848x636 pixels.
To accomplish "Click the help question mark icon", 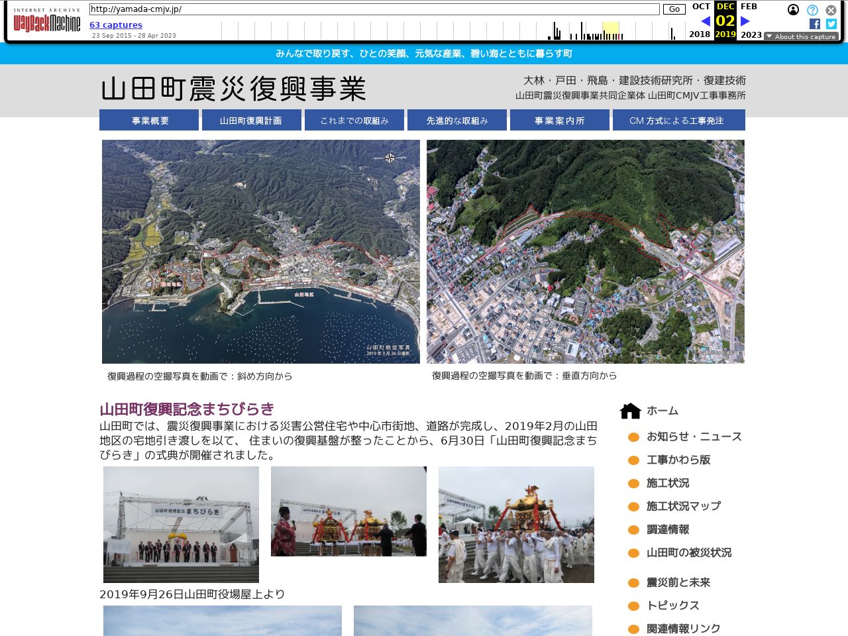I will tap(812, 10).
